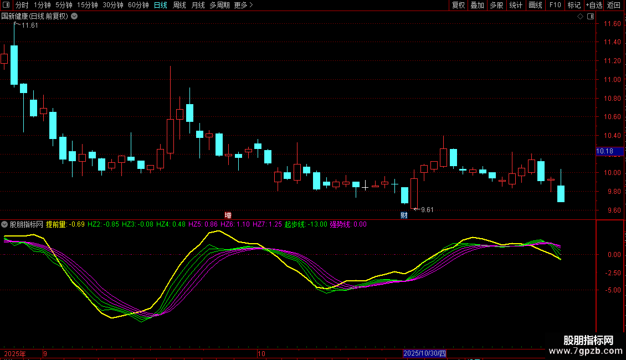Click the panel layout icon at top-left
Screen dimensions: 626x360
click(6, 5)
